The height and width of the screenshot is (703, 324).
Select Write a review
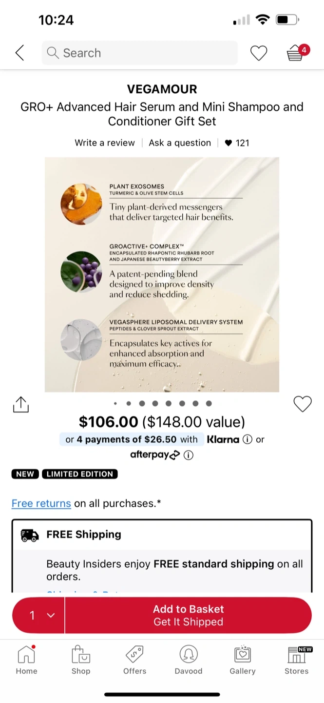tap(105, 143)
